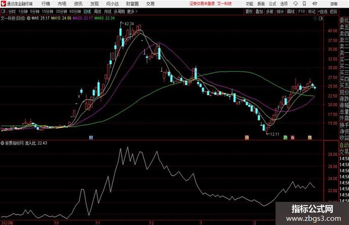
Task: Click the 证券交易未登录 status text
Action: tap(202, 4)
